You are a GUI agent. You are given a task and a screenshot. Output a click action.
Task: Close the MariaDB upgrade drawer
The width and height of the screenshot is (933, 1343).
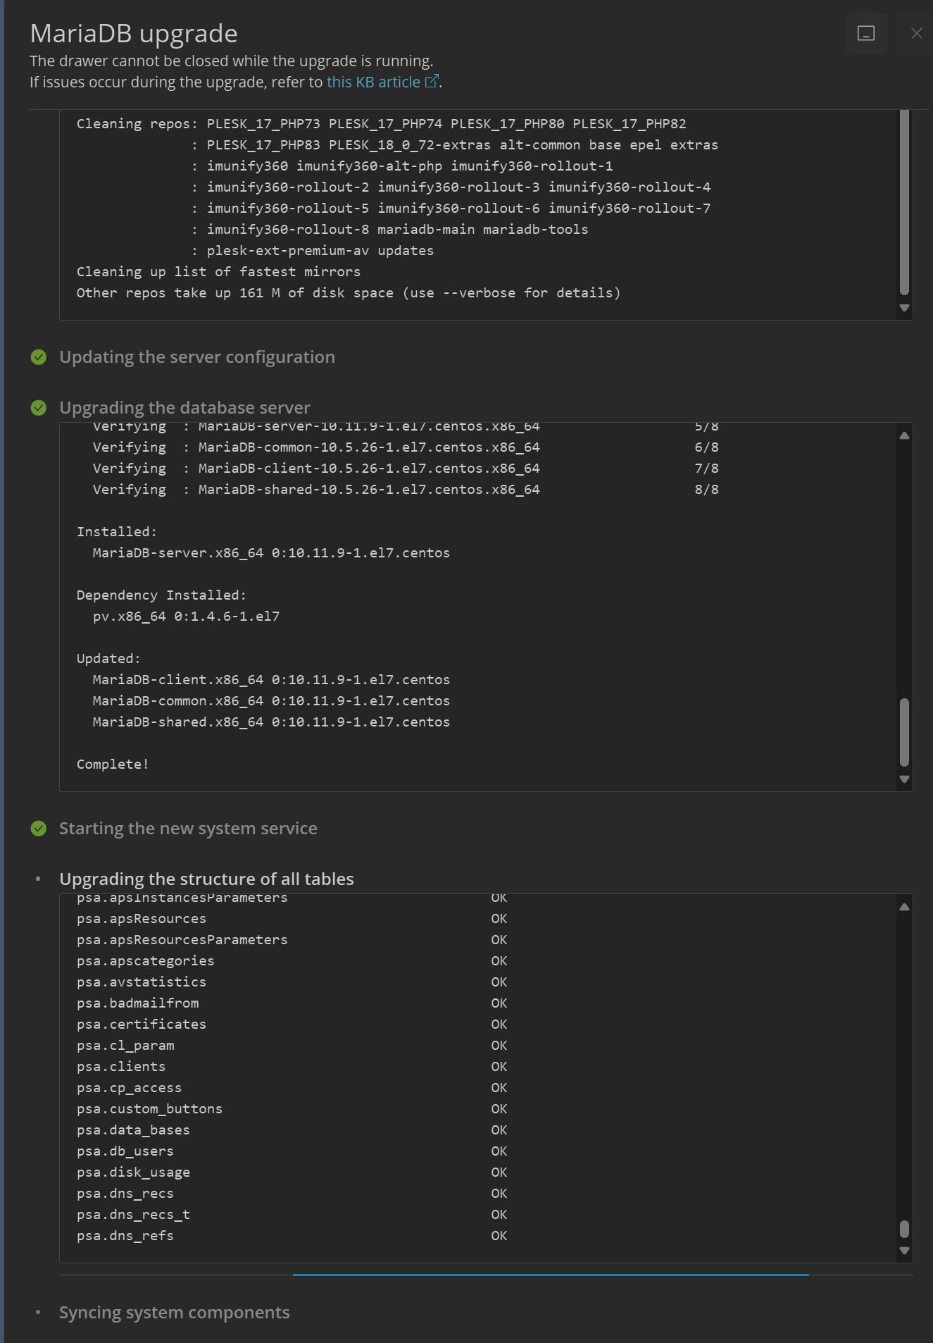[x=916, y=33]
